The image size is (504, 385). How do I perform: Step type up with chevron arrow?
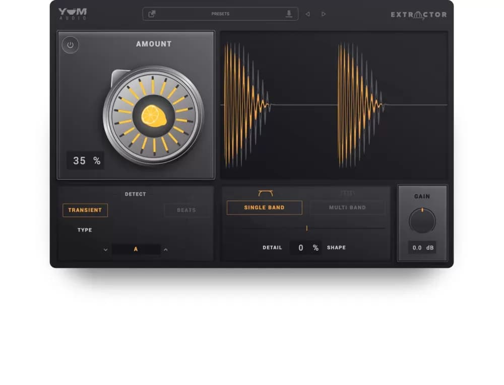[x=165, y=250]
